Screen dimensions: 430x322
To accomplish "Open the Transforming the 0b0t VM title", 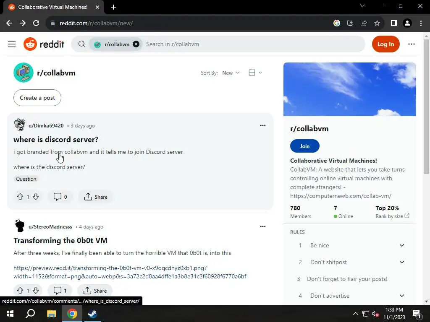I will tap(60, 240).
